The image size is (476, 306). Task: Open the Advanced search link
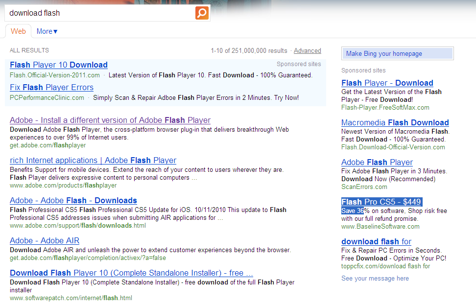pos(307,50)
